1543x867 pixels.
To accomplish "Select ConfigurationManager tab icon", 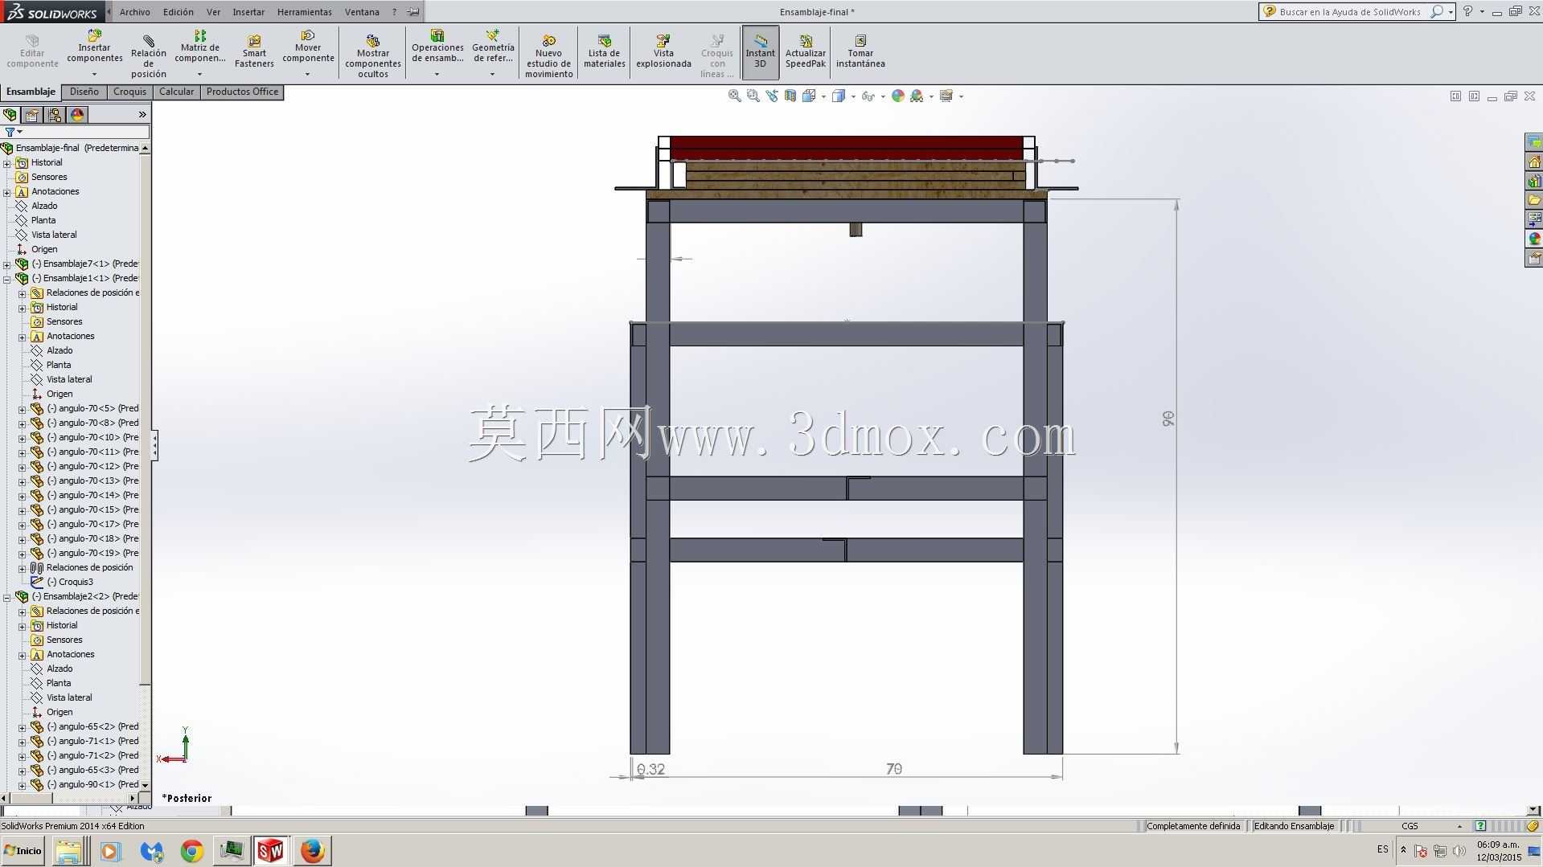I will (x=55, y=115).
